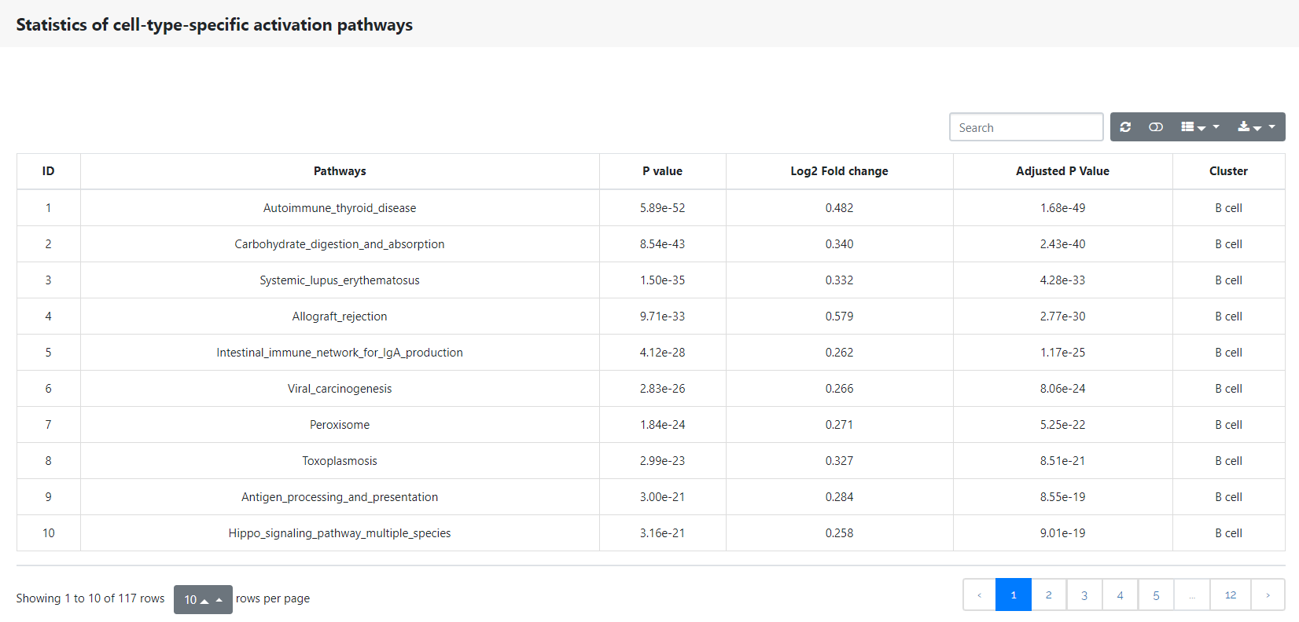This screenshot has width=1299, height=622.
Task: Click adjusted P value 8.06e-24
Action: pos(1062,389)
